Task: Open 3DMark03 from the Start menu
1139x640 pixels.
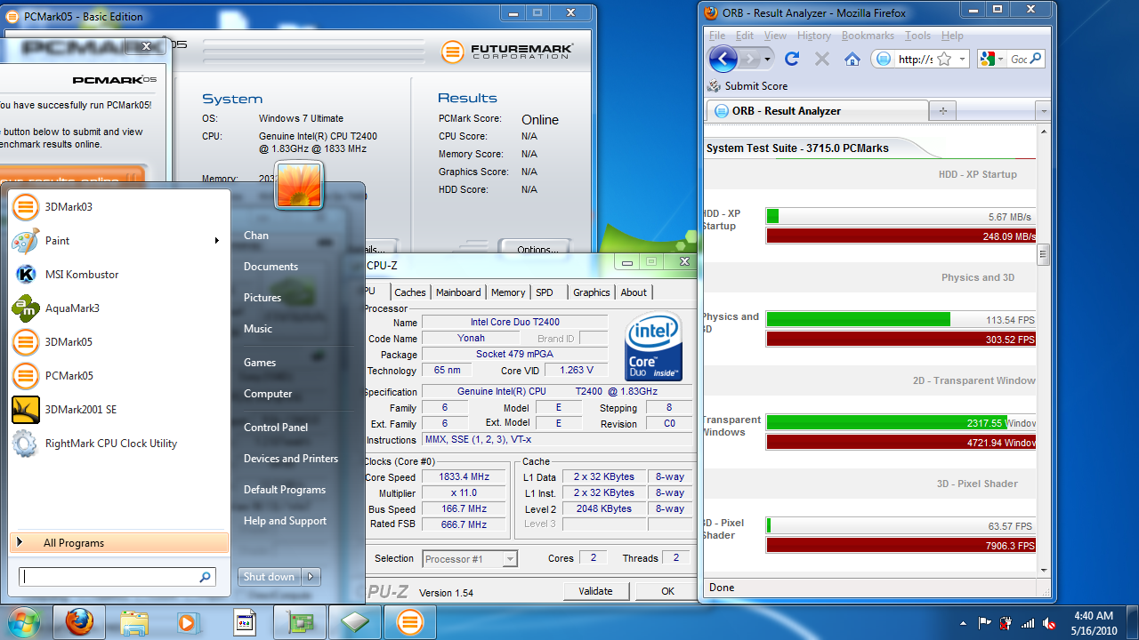Action: pyautogui.click(x=119, y=207)
